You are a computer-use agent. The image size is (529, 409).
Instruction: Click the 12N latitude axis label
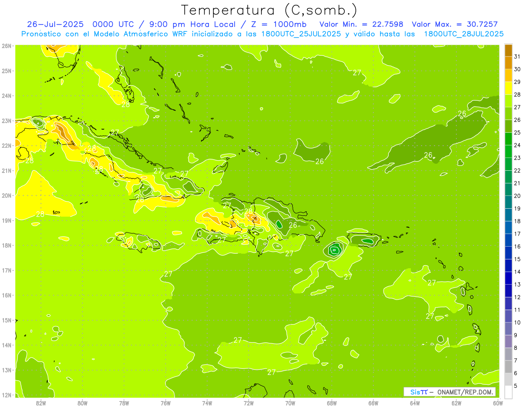point(6,395)
